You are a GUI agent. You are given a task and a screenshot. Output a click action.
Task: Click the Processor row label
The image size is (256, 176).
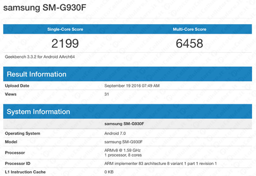[x=15, y=153]
